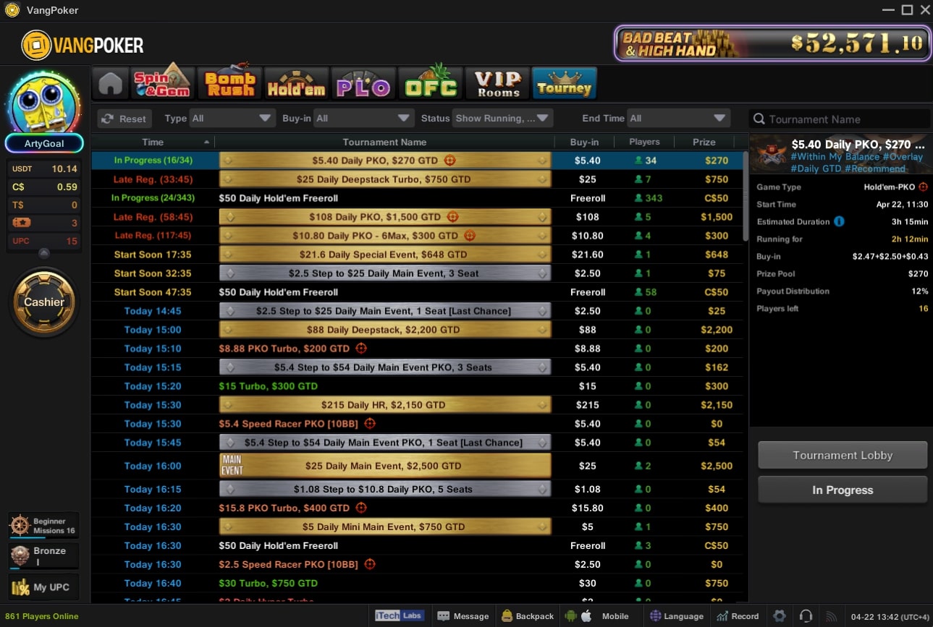This screenshot has width=933, height=627.
Task: Open the settings gear icon
Action: pos(779,616)
